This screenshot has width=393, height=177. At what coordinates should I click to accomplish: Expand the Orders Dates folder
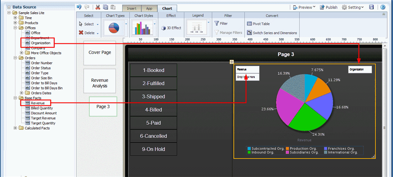click(x=22, y=93)
